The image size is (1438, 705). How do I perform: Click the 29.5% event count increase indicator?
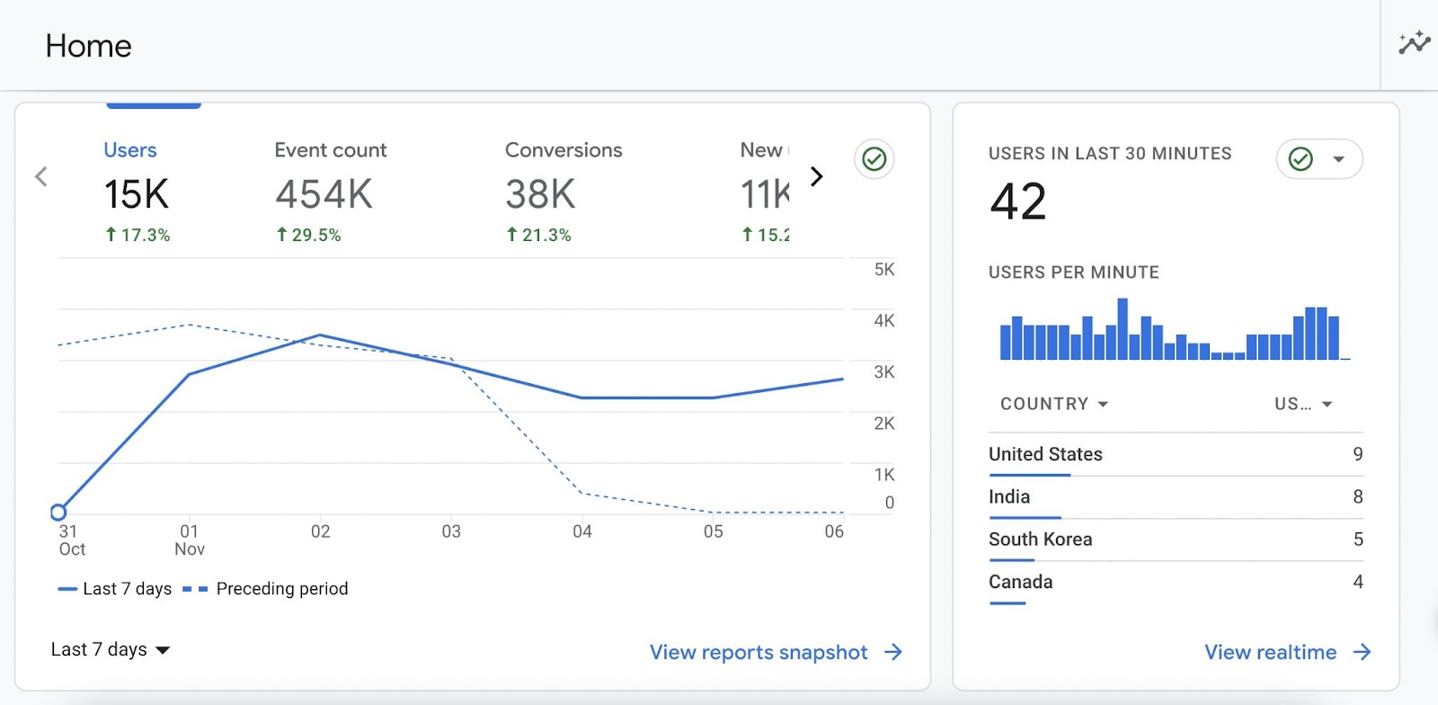(308, 235)
